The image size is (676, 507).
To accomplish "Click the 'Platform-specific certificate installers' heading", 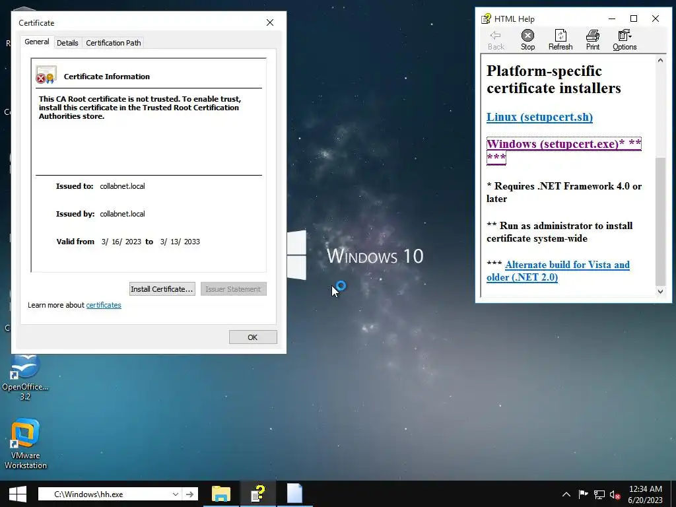I will 554,79.
